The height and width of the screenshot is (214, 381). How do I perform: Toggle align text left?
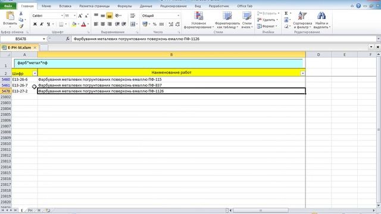point(96,24)
